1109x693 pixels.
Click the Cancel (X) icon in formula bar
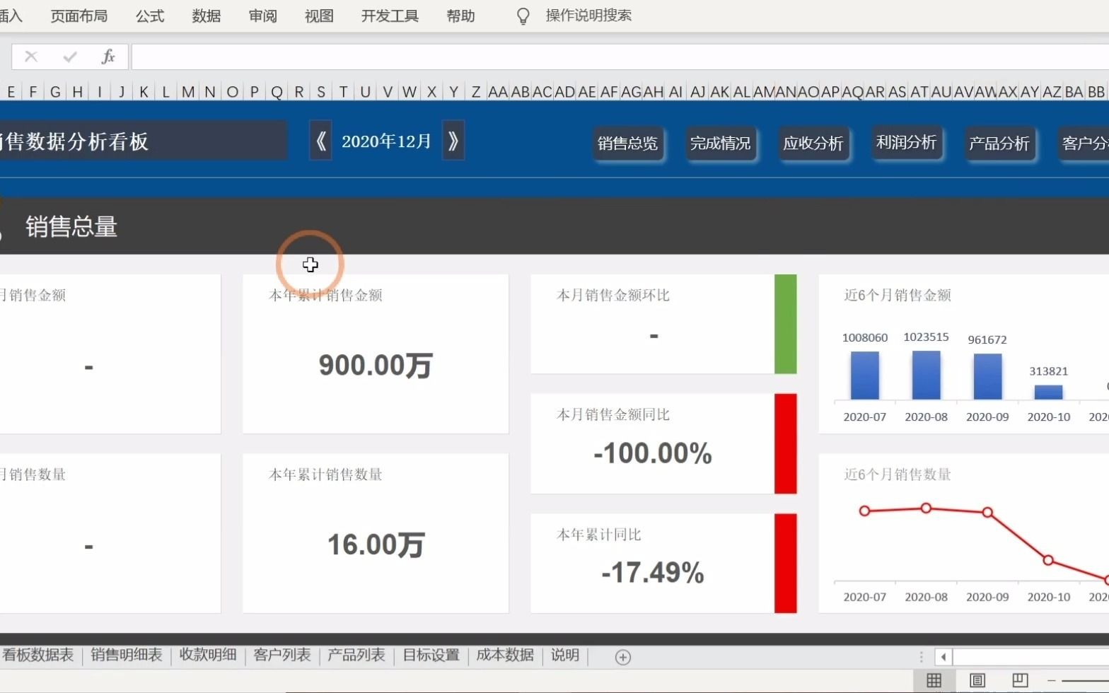[x=31, y=57]
